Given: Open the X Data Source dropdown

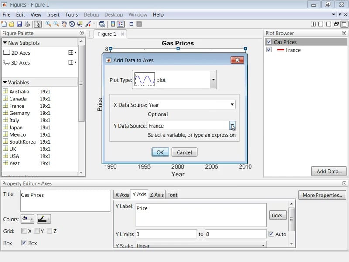Looking at the screenshot, I should (232, 104).
